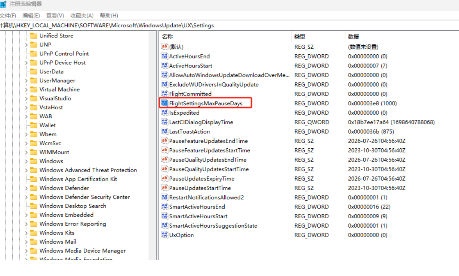Select the AllowAutoWindowsUpdateDownloadOverMe... value name
459x276 pixels.
pos(229,75)
